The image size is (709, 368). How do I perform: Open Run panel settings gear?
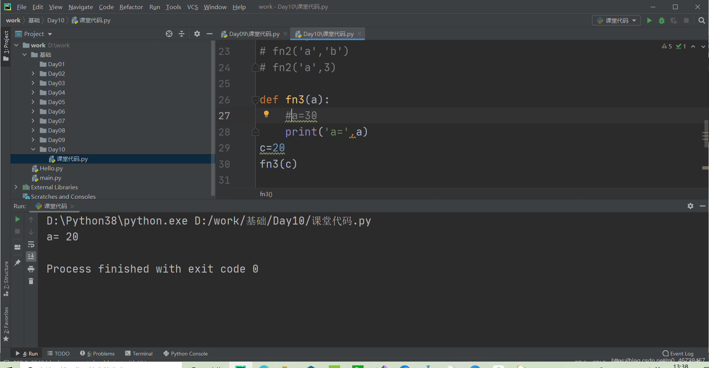[x=690, y=206]
